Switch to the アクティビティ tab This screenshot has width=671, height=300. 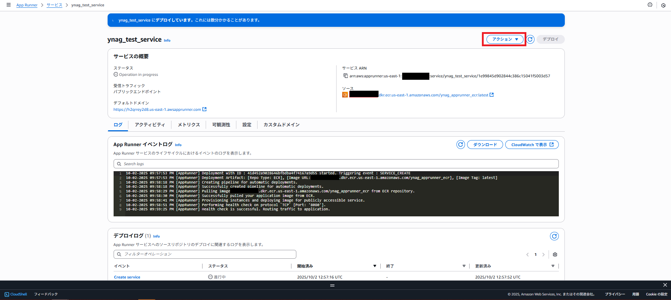[150, 125]
